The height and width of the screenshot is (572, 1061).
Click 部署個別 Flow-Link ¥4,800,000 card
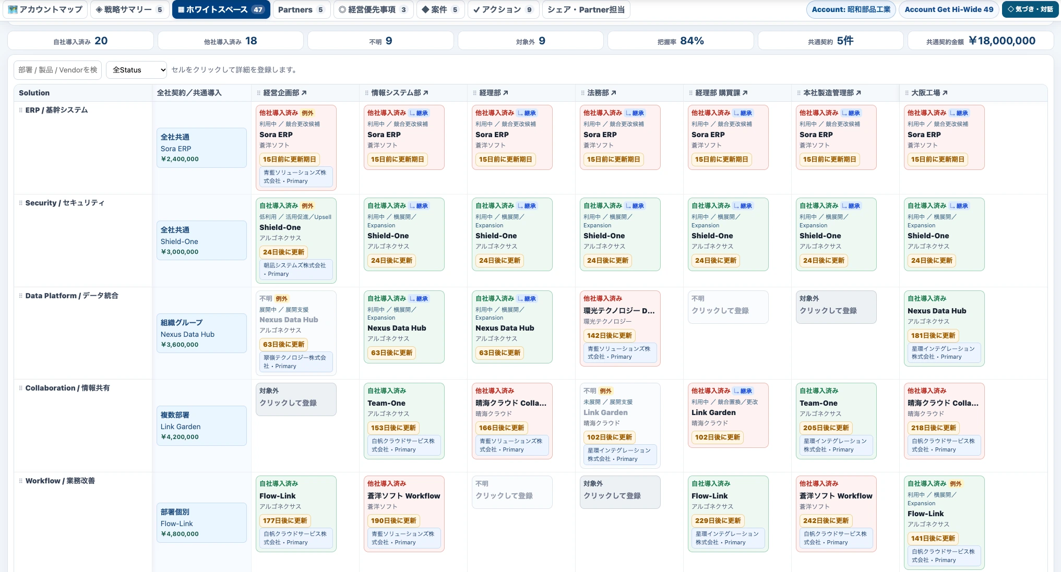(201, 522)
